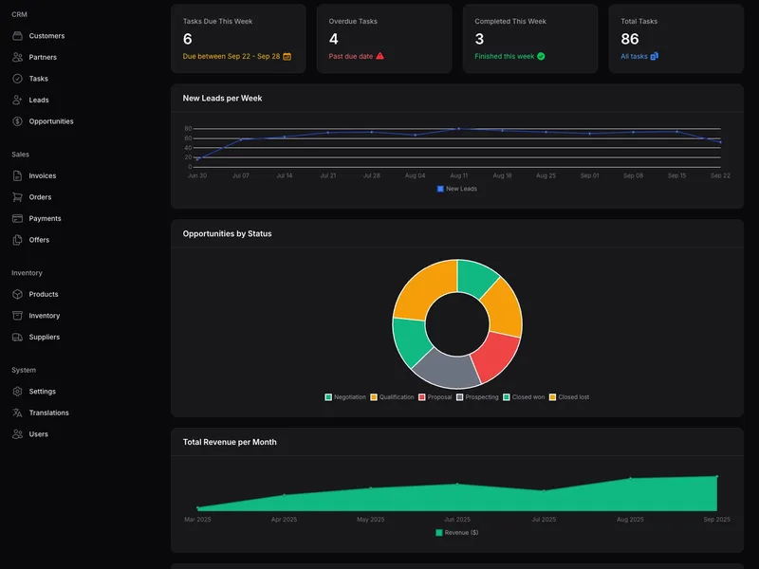Toggle the Revenue ($) legend entry
The image size is (759, 569).
click(x=456, y=532)
